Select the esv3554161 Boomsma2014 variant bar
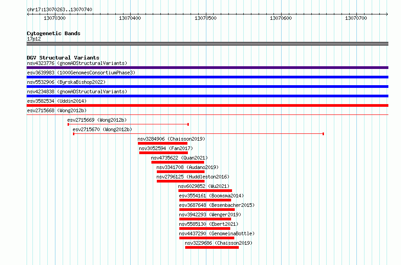The height and width of the screenshot is (265, 401). tap(205, 200)
